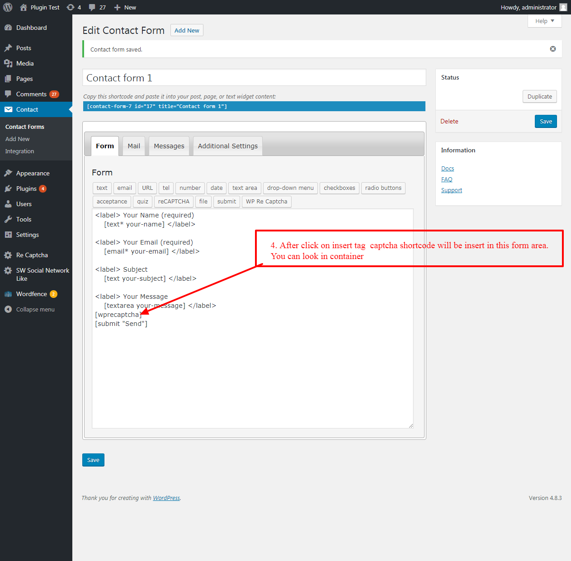The height and width of the screenshot is (561, 571).
Task: Insert a number tag
Action: [x=190, y=188]
